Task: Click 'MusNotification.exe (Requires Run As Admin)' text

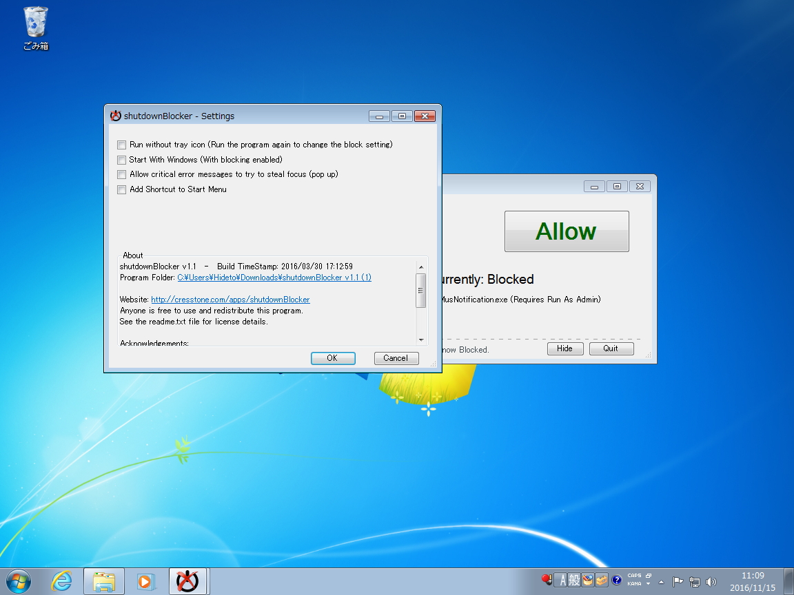Action: click(521, 300)
